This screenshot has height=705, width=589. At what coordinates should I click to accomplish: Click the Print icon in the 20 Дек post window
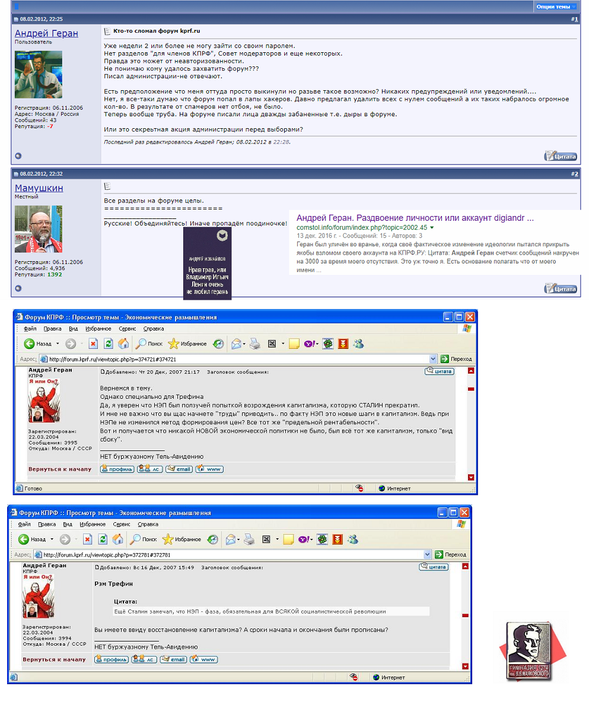tap(254, 344)
